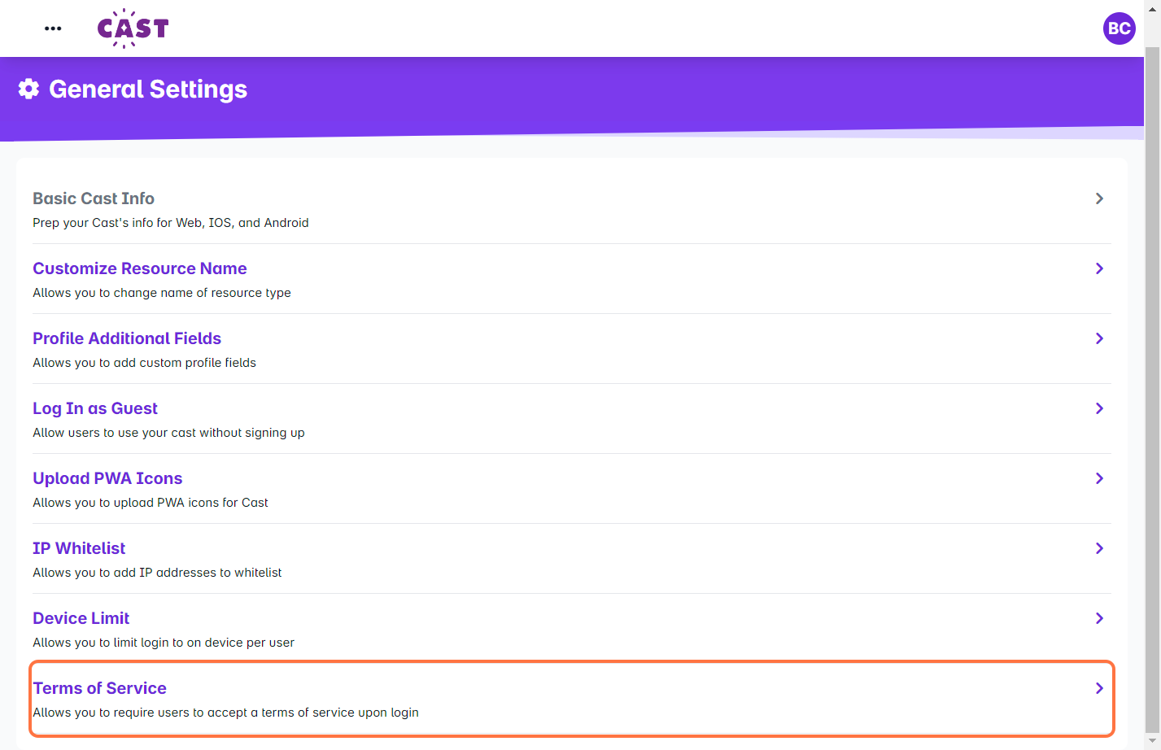
Task: Expand the Profile Additional Fields chevron
Action: 1099,338
